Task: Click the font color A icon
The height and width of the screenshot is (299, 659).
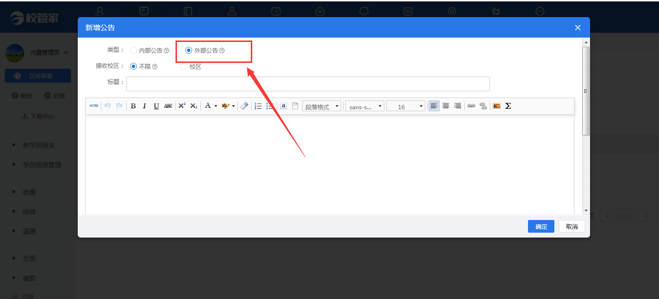Action: 208,106
